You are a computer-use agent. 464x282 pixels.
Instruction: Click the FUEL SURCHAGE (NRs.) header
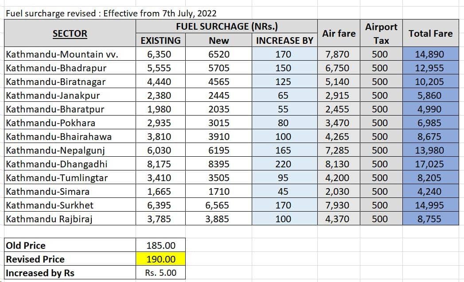pyautogui.click(x=226, y=26)
